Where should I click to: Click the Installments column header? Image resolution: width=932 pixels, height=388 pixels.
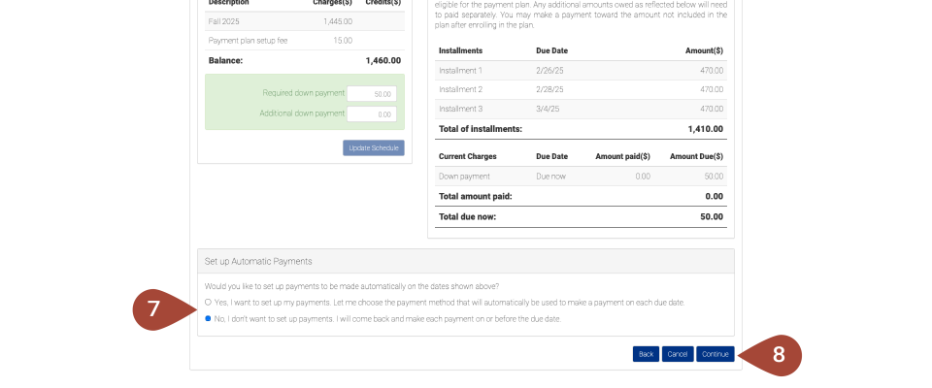461,50
